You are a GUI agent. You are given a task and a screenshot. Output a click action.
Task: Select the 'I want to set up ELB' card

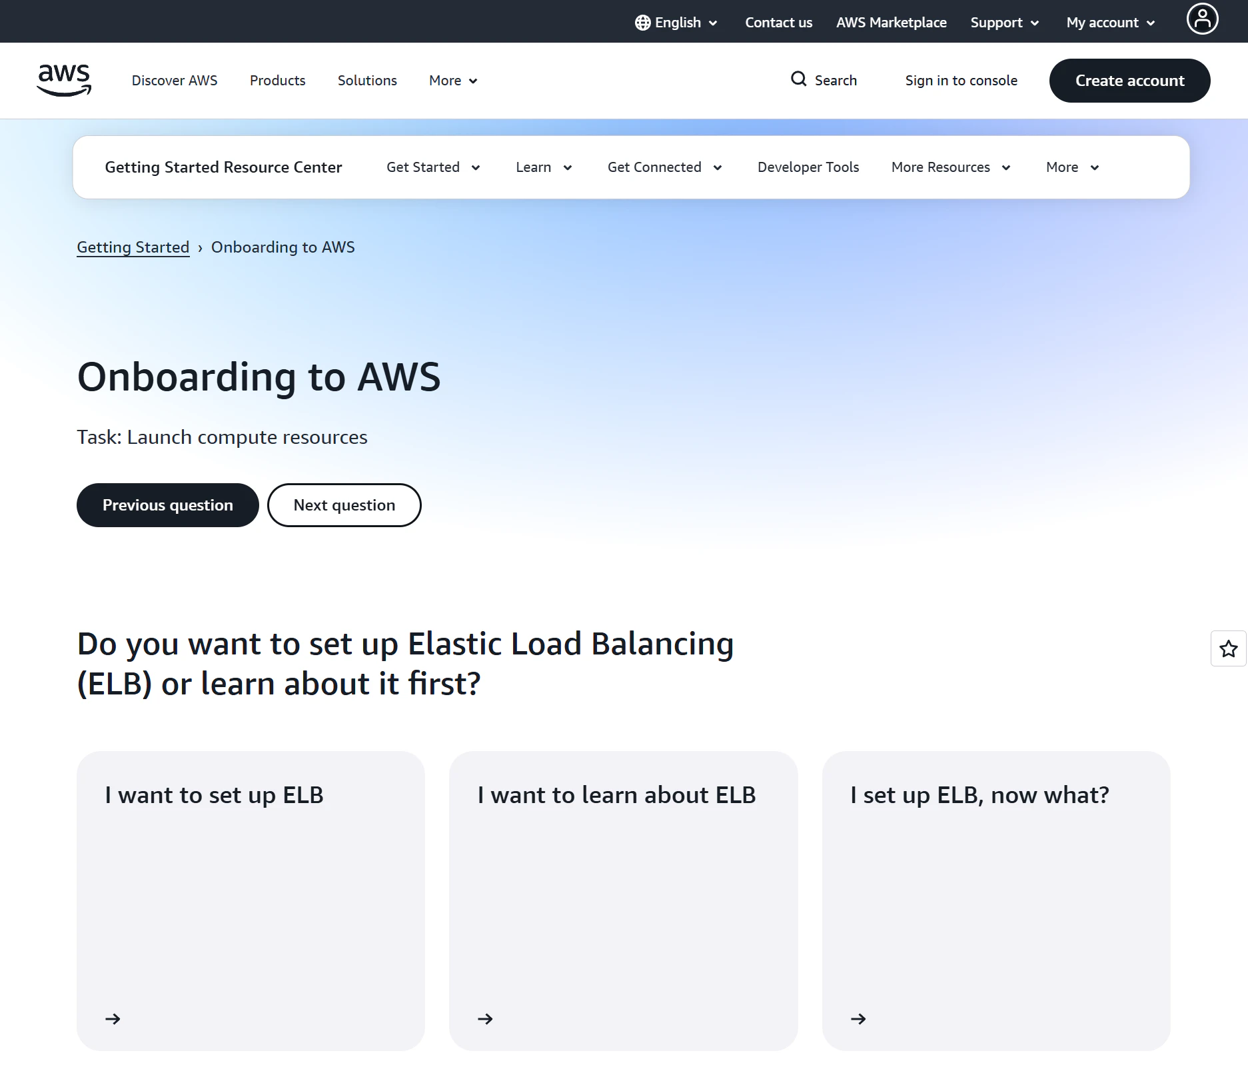click(x=251, y=901)
